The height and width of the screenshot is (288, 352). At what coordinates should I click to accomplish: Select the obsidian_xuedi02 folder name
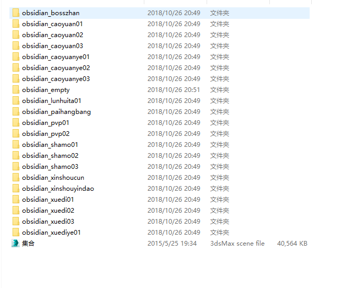click(x=48, y=211)
